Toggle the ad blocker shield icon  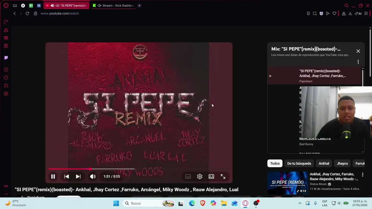321,13
